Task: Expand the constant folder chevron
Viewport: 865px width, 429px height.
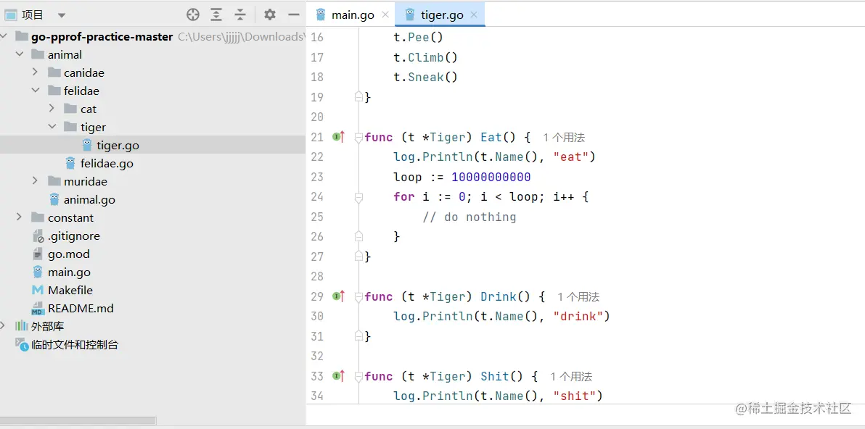Action: point(20,217)
